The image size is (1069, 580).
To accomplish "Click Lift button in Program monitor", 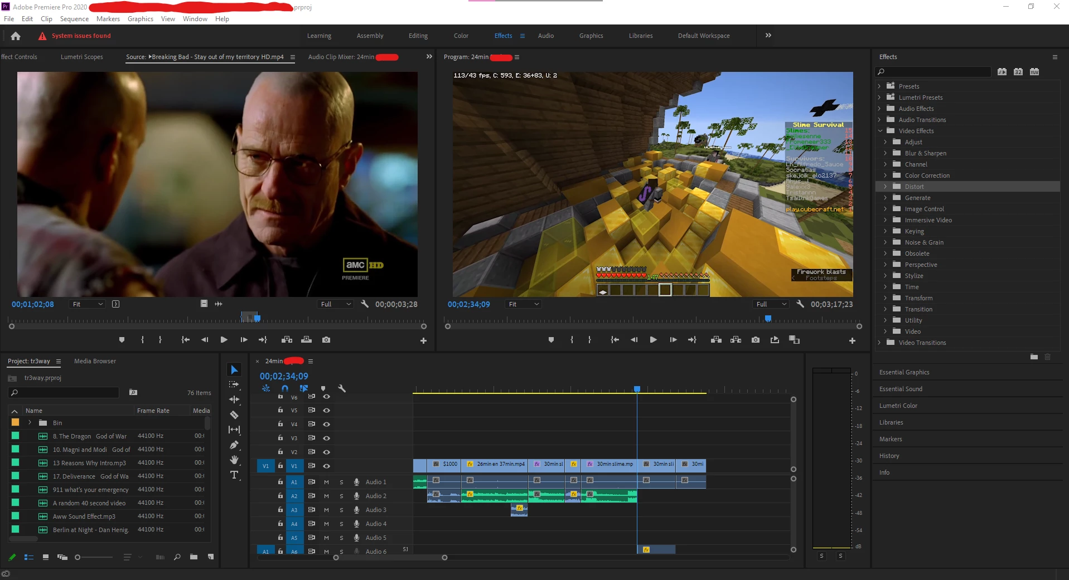I will [716, 340].
